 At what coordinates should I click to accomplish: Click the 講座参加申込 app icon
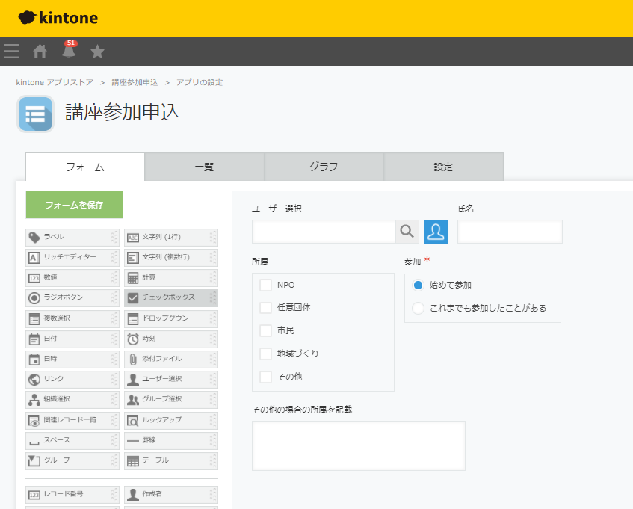coord(35,114)
